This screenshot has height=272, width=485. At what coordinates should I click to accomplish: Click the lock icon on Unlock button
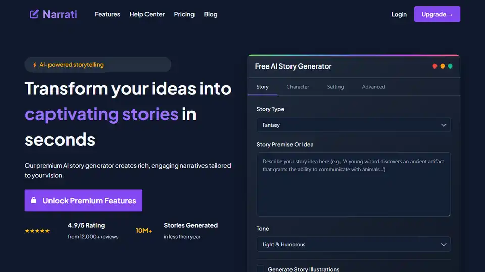(x=34, y=200)
